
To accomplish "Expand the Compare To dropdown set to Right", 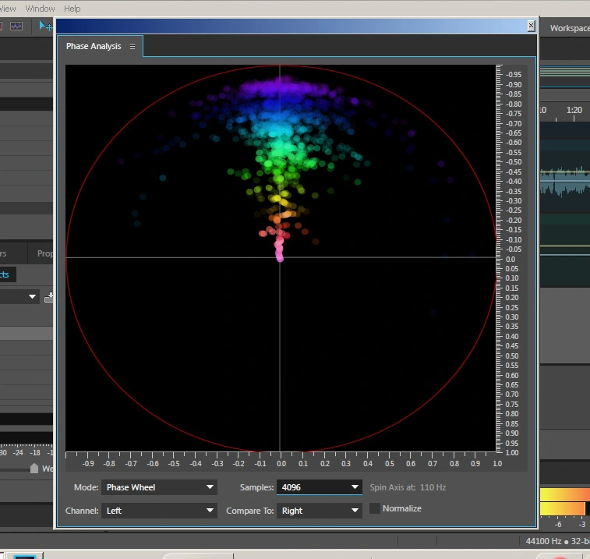I will point(320,511).
